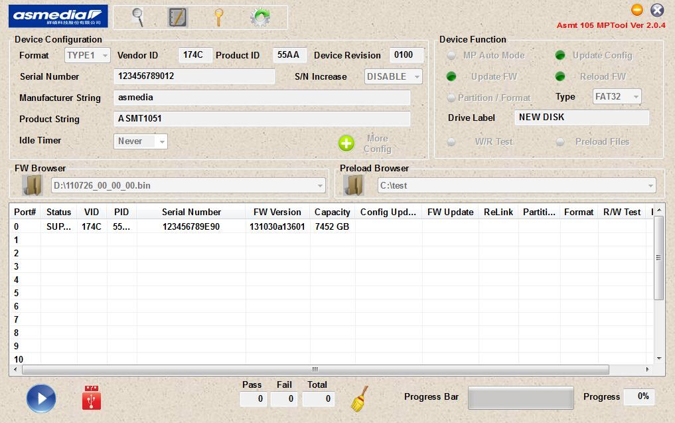Click the vertical scrollbar thumb of table
Screen dimensions: 675x423
(x=658, y=258)
